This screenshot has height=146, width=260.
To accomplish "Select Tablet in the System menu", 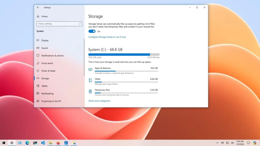I will (44, 86).
